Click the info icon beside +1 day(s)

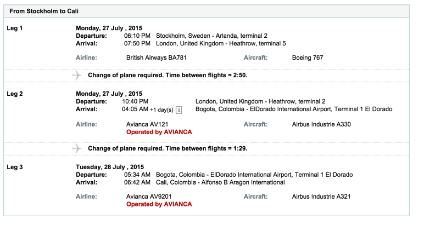[178, 110]
